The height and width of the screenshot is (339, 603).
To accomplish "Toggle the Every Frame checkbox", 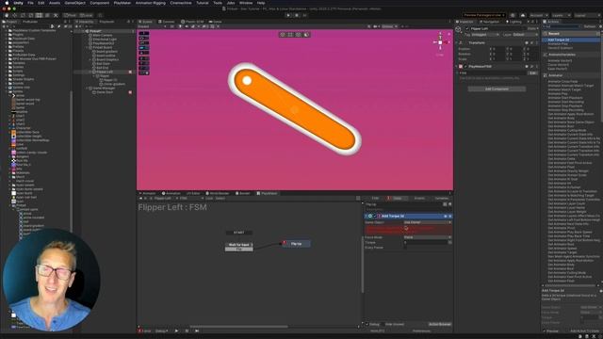I will [405, 248].
